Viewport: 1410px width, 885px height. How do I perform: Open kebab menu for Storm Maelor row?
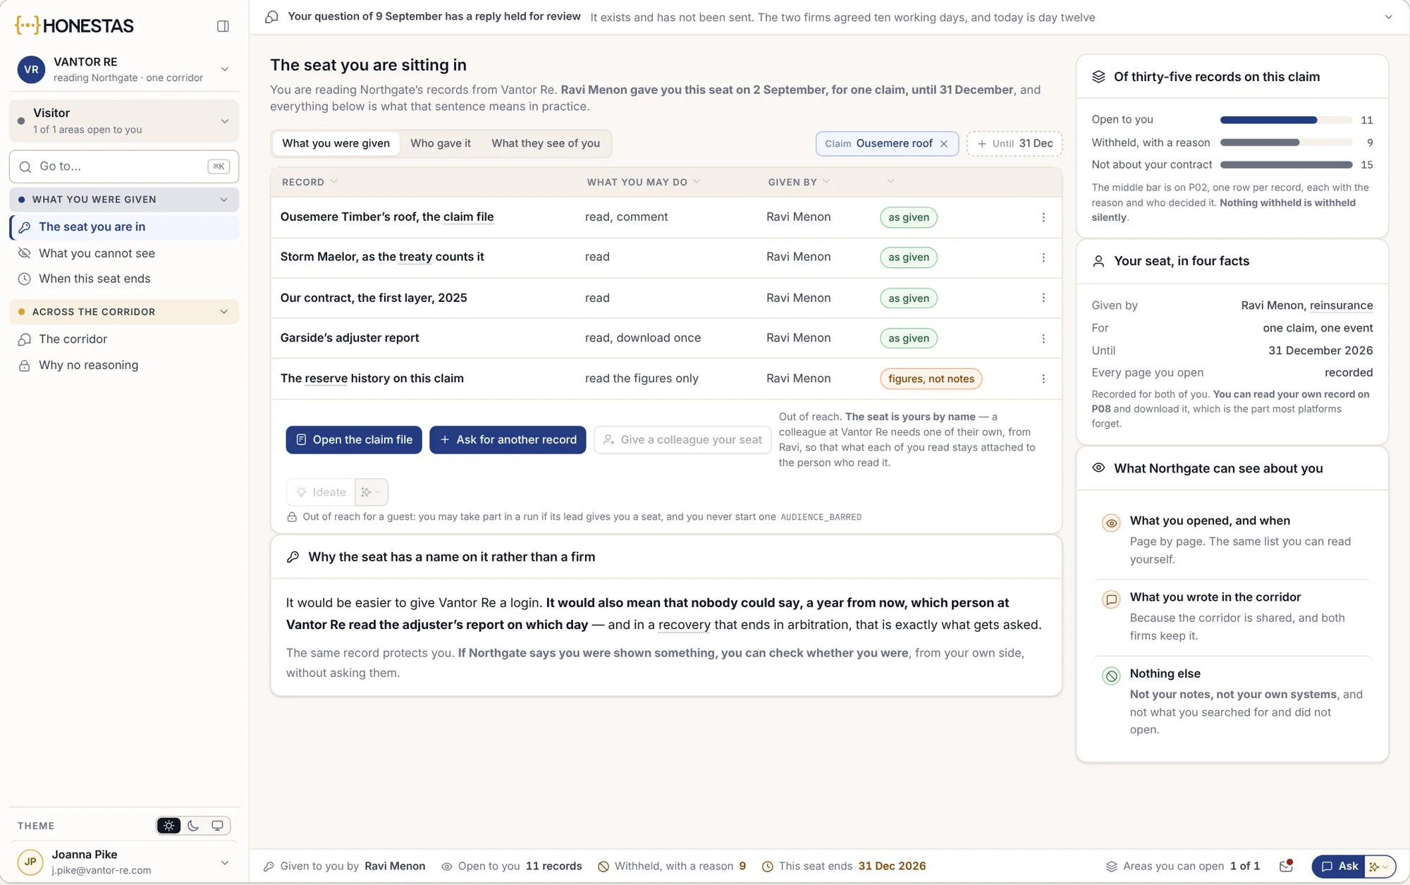click(1043, 257)
